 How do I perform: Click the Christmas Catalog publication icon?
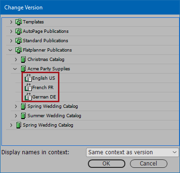tap(23, 60)
